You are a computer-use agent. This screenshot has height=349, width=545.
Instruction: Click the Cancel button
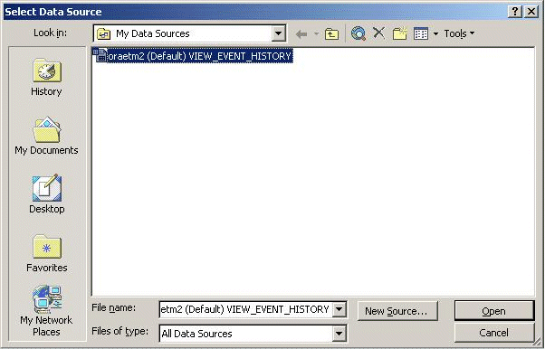[x=494, y=333]
